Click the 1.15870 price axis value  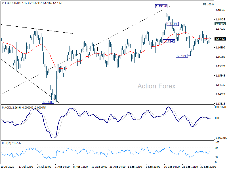pos(220,66)
